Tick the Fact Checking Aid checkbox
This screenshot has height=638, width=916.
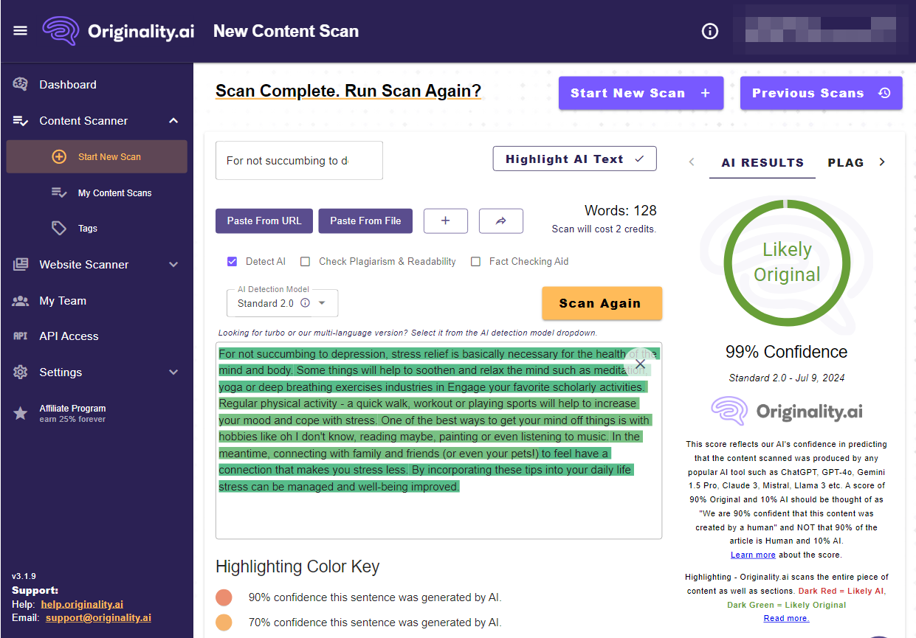tap(475, 261)
